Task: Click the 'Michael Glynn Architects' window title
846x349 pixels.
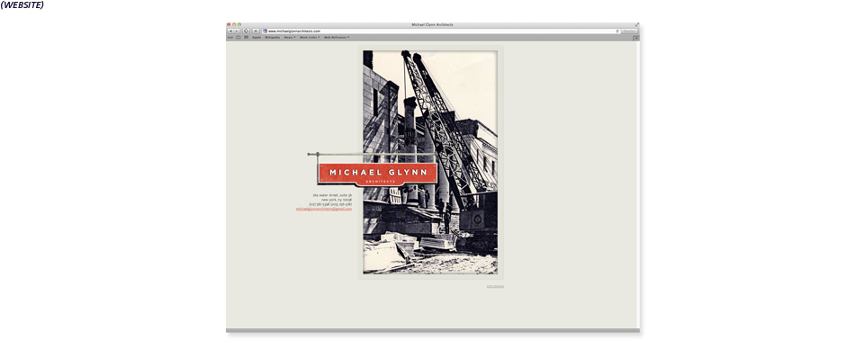Action: click(432, 25)
